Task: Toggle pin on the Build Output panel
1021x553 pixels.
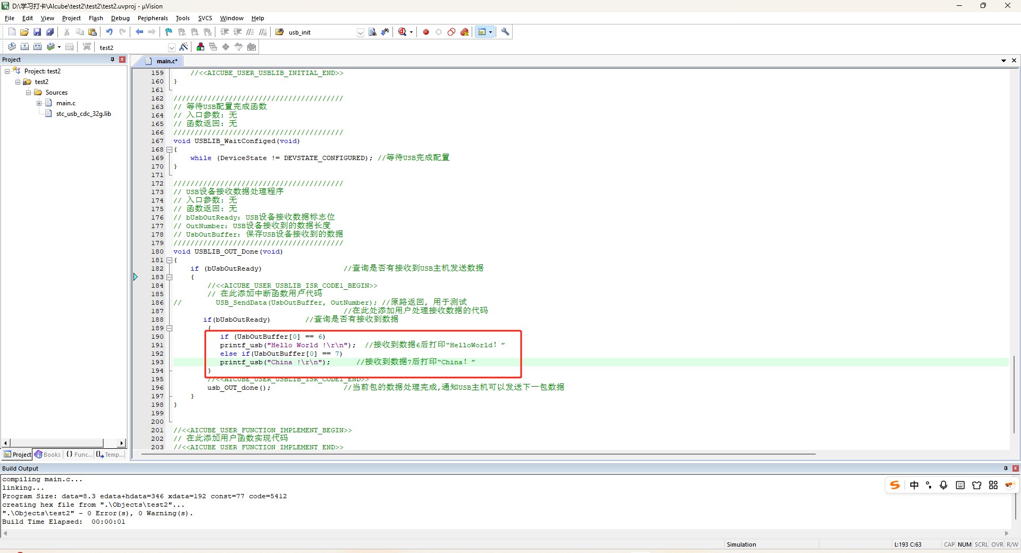Action: (x=1006, y=468)
